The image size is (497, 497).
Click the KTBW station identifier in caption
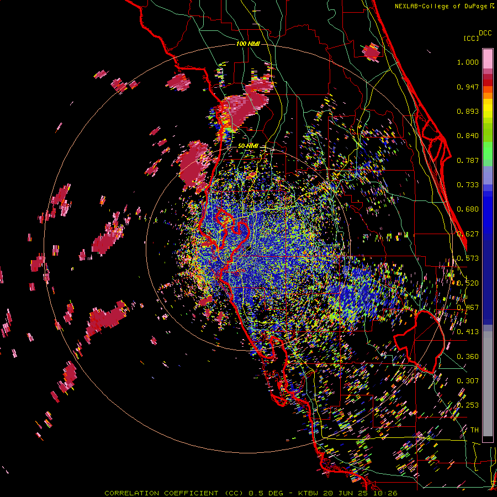[x=309, y=493]
